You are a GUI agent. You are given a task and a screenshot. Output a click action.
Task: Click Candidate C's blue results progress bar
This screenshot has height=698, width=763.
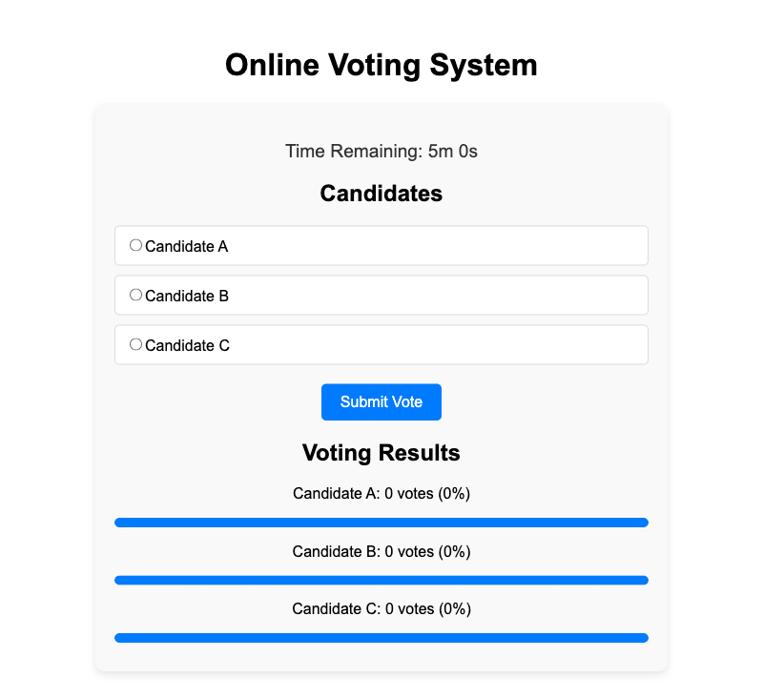(x=381, y=637)
